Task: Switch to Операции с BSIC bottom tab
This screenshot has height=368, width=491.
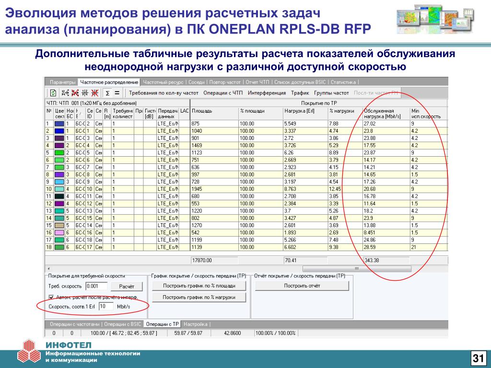Action: pos(123,324)
